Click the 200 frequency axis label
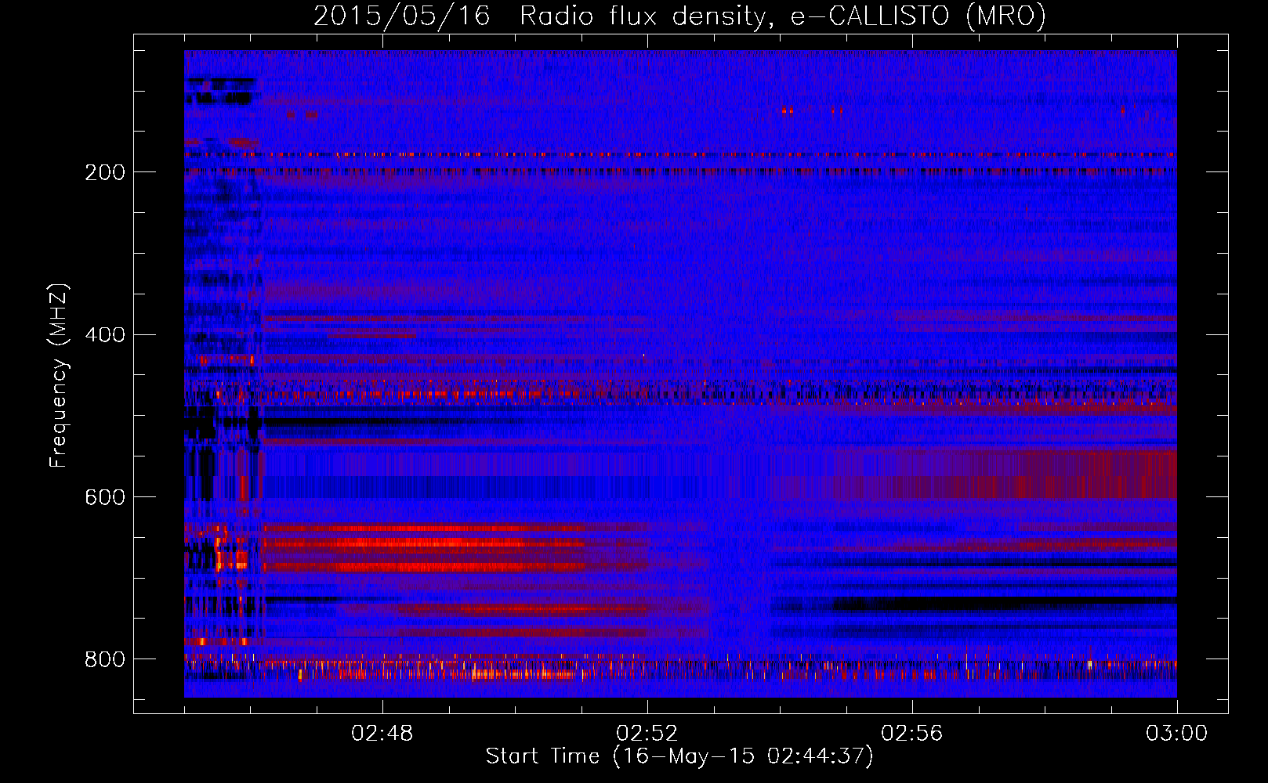Viewport: 1268px width, 783px height. pos(104,172)
